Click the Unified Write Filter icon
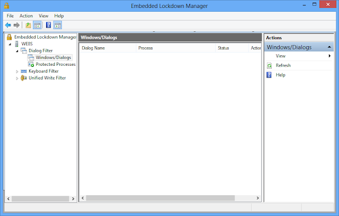 click(23, 78)
